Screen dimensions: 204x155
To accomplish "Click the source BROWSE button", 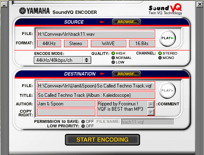I will tap(126, 22).
